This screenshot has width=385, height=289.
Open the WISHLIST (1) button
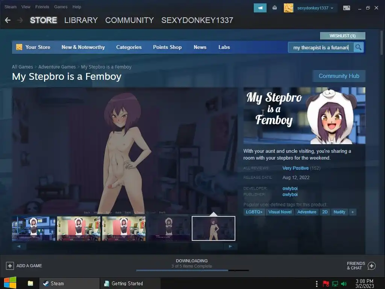coord(343,36)
